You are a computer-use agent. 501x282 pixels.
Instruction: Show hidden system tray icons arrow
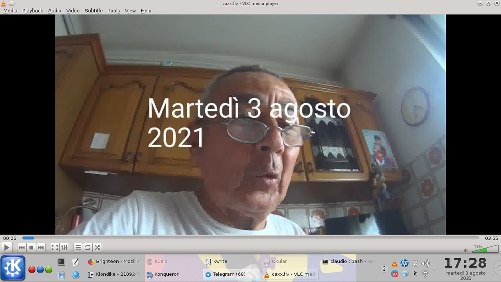click(434, 269)
